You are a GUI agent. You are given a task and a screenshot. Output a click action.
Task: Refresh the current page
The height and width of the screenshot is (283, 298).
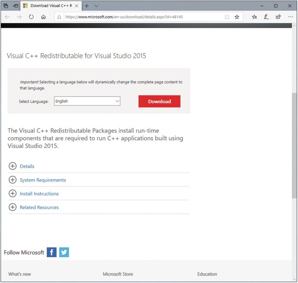(31, 17)
